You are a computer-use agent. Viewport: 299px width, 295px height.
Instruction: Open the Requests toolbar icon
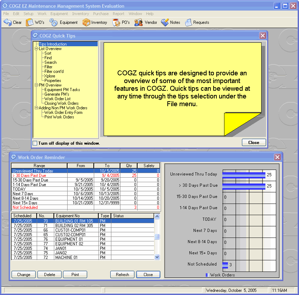click(188, 22)
